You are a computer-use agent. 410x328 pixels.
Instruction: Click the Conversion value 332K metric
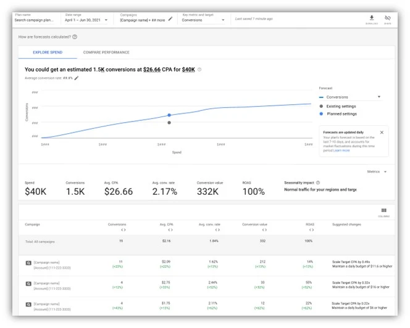tap(210, 189)
